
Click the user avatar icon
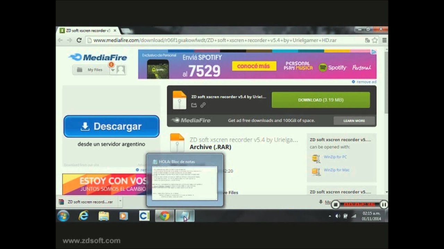(x=121, y=70)
